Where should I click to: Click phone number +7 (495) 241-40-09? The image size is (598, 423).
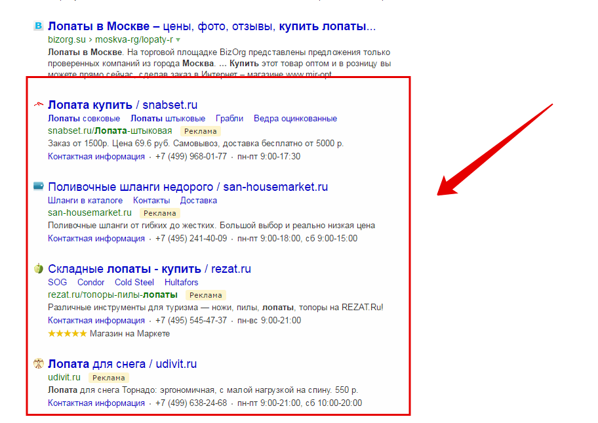191,239
